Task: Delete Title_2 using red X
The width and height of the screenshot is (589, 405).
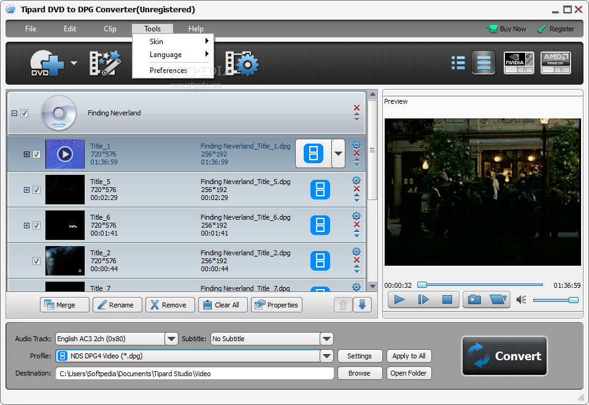Action: click(356, 260)
